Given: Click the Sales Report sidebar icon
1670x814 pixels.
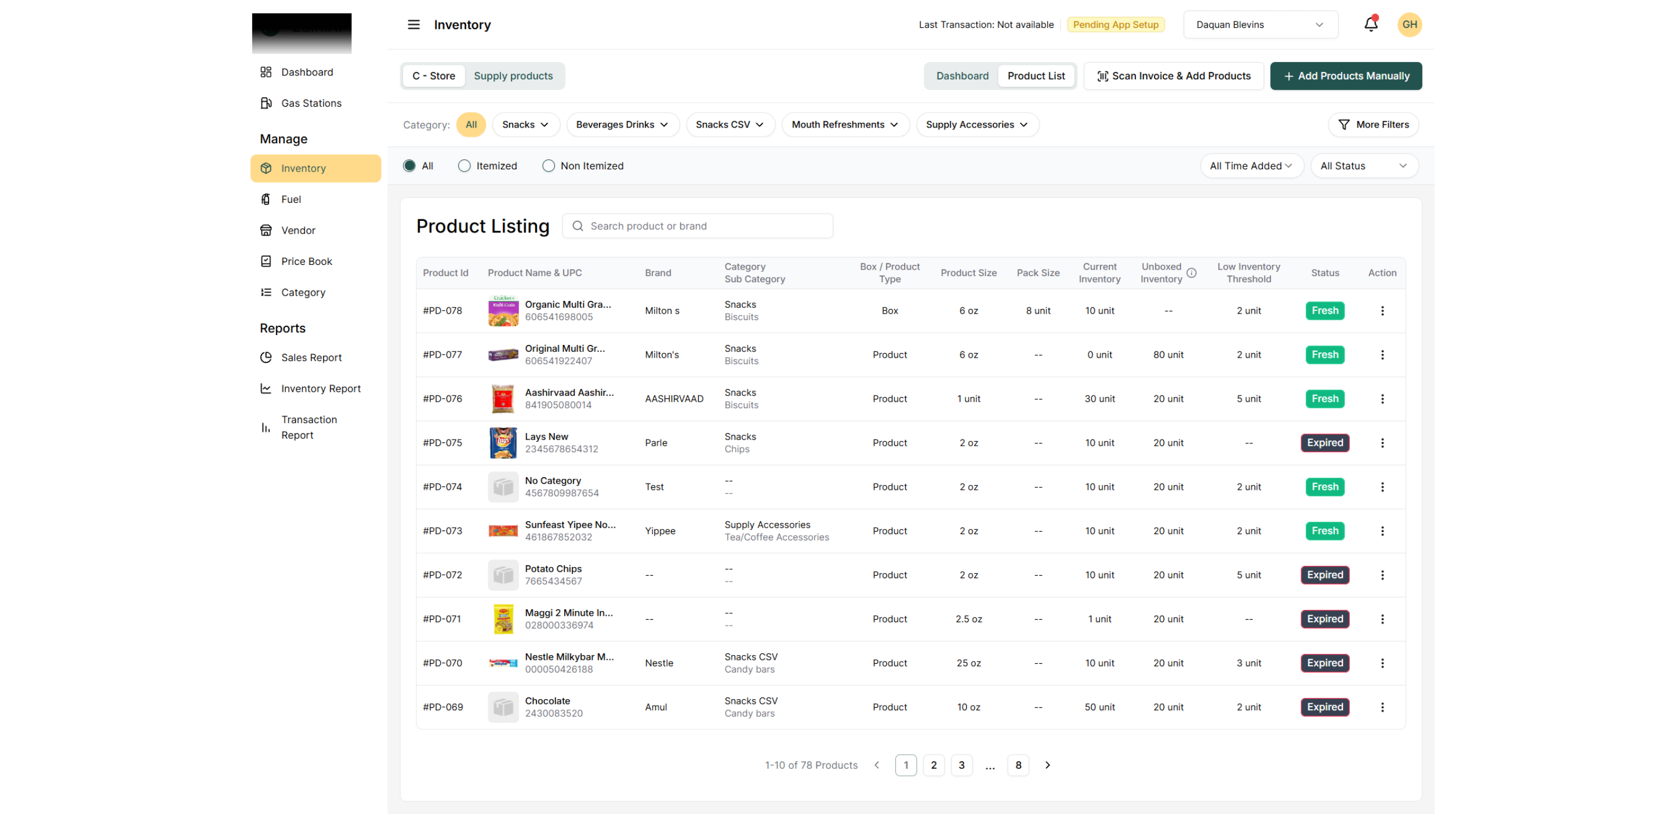Looking at the screenshot, I should point(266,357).
